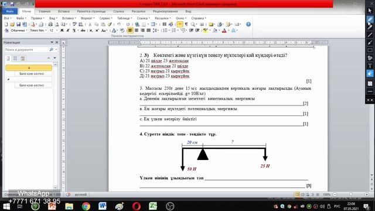Toggle Strikethrough (abc) formatting
This screenshot has height=211, width=375.
point(83,30)
